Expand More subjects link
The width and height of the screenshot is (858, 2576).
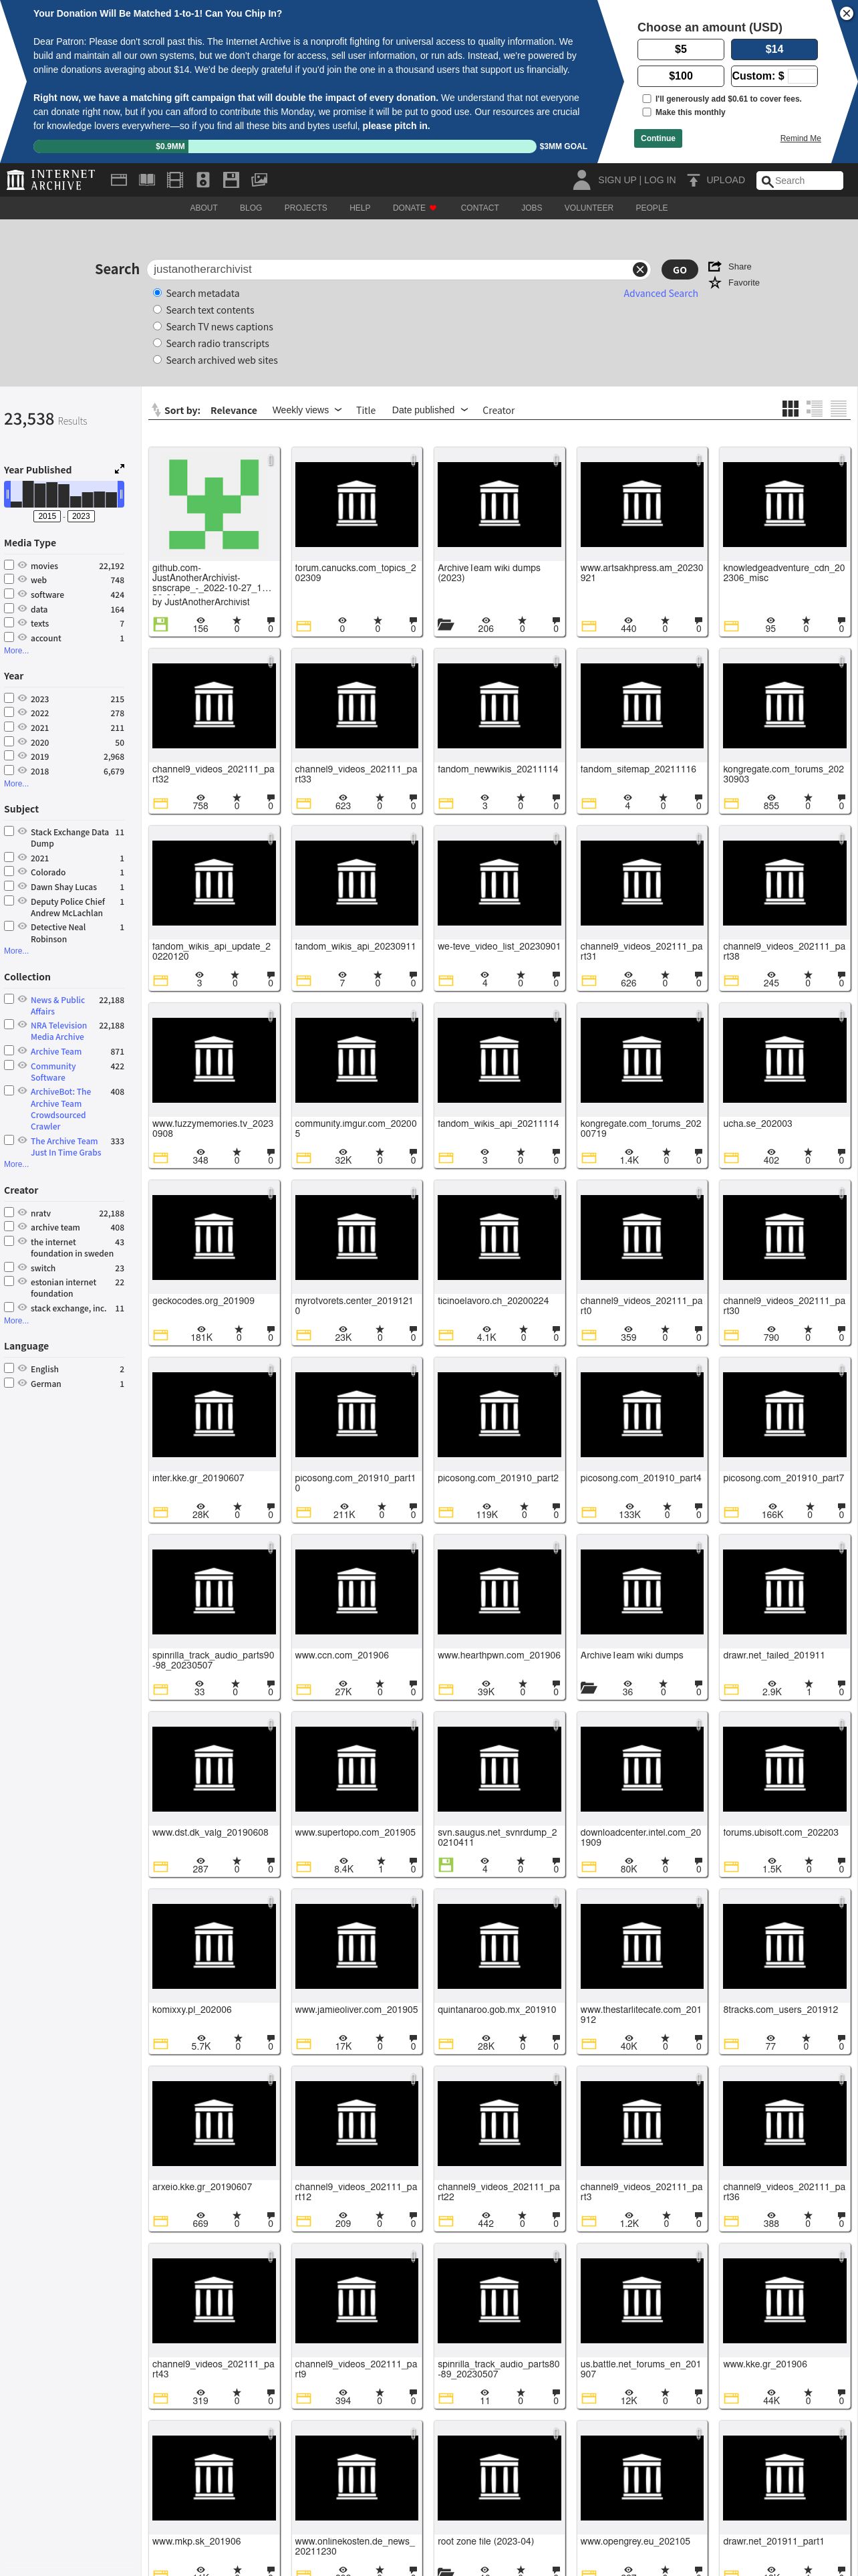(16, 951)
